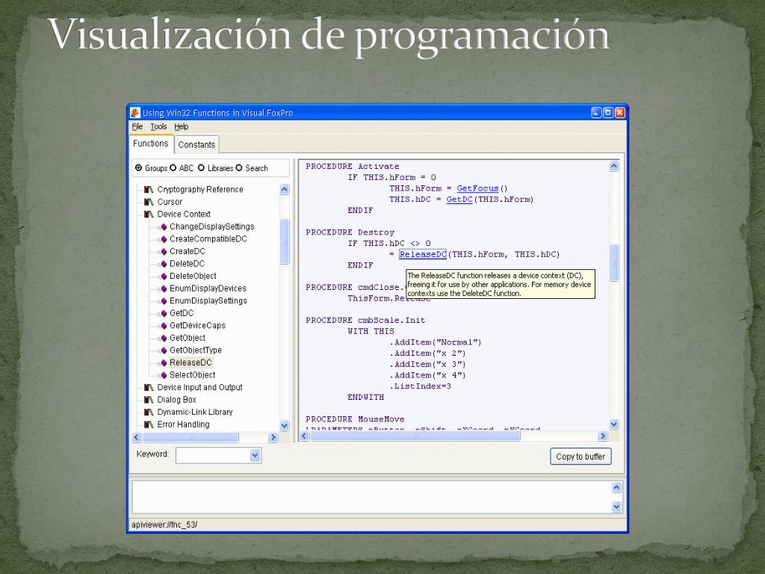Click the purple diamond icon beside ReleaseDC
The width and height of the screenshot is (765, 574).
(x=164, y=362)
